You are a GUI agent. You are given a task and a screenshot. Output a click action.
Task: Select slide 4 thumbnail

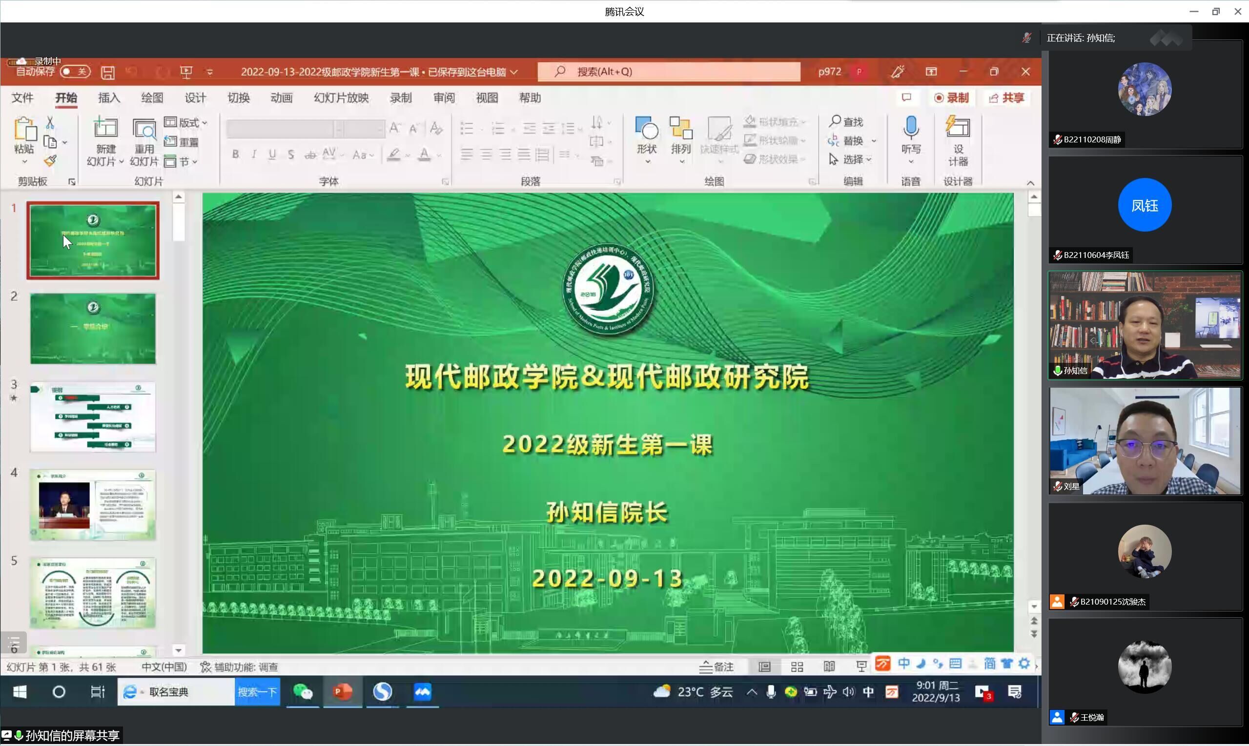(x=93, y=505)
